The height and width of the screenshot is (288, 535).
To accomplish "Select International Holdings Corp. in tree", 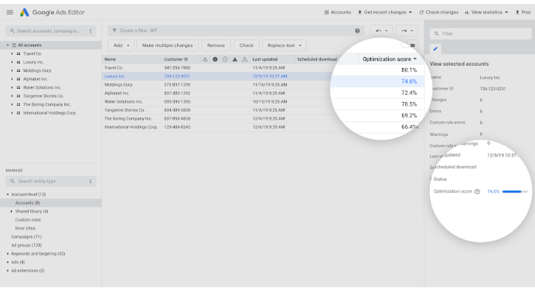I will 49,113.
